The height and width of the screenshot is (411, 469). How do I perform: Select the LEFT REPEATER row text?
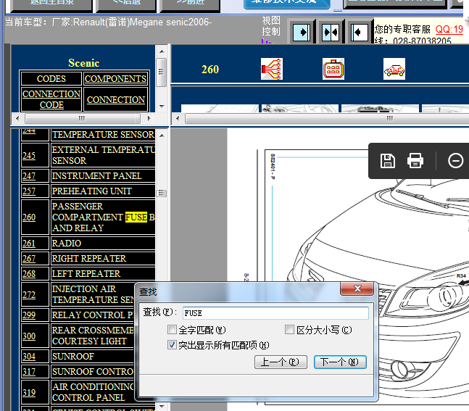(x=86, y=274)
